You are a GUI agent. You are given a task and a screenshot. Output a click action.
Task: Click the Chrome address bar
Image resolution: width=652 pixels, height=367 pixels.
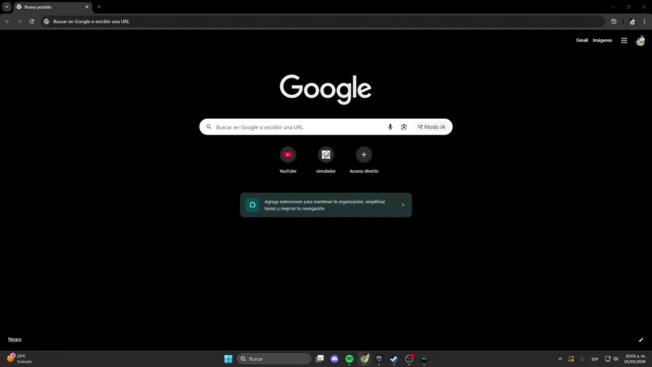(x=322, y=21)
